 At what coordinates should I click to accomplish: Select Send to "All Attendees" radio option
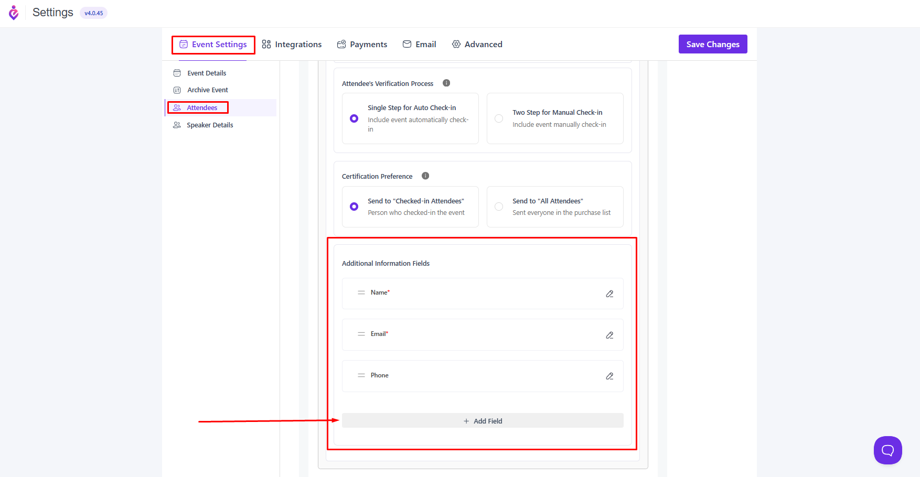499,207
